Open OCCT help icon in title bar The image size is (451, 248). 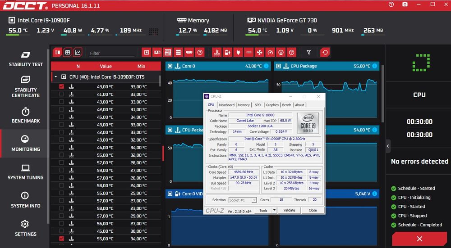[391, 5]
